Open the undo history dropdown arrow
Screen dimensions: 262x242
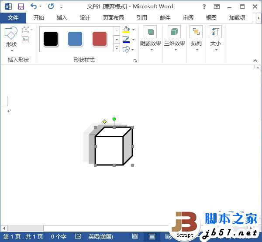[41, 7]
